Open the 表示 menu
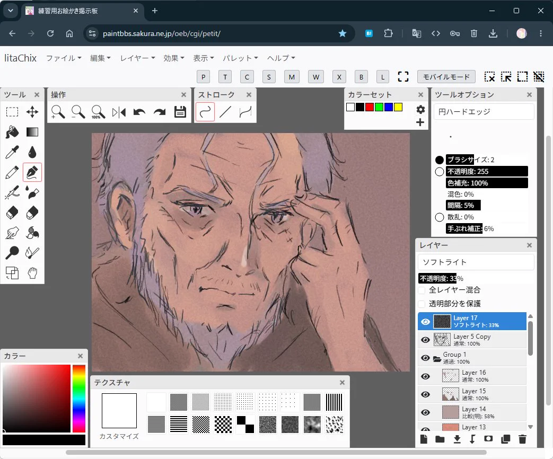 203,58
